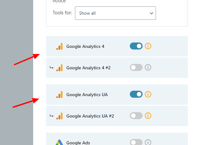Screen dimensions: 200x145
Task: Enable the Google Analytics UA #2 toggle
Action: tap(136, 116)
